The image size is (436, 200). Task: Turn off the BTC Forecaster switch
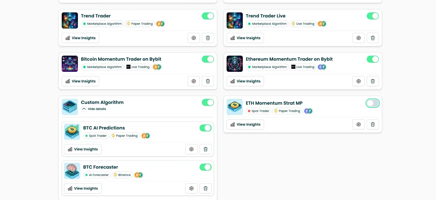click(x=205, y=167)
